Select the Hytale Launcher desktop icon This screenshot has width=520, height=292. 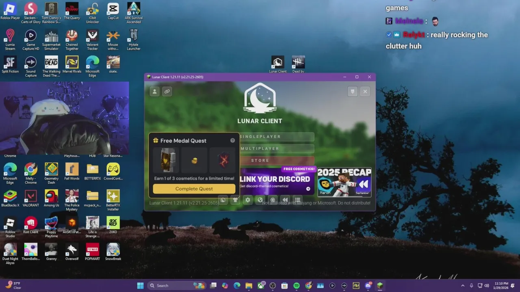[134, 40]
